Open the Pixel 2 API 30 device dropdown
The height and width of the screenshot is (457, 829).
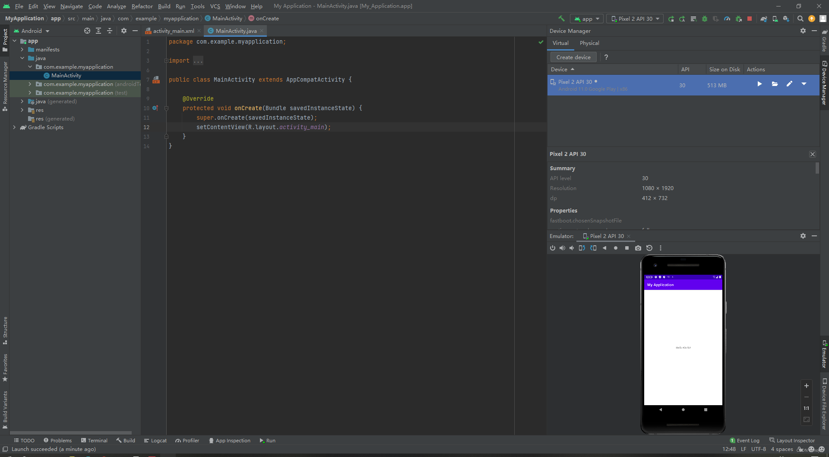coord(635,19)
